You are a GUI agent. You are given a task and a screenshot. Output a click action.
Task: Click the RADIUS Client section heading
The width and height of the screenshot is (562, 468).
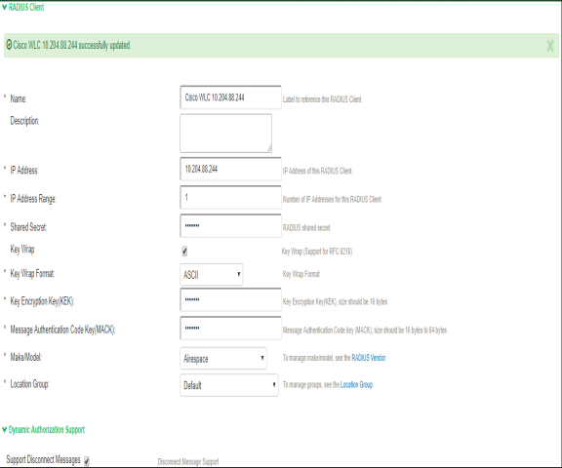[26, 7]
